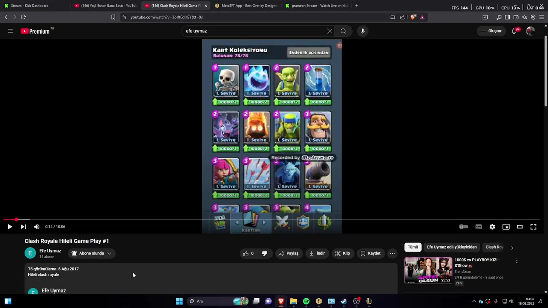Open options for PLAYBOY KIZI recommendation
Image resolution: width=548 pixels, height=308 pixels.
click(517, 261)
